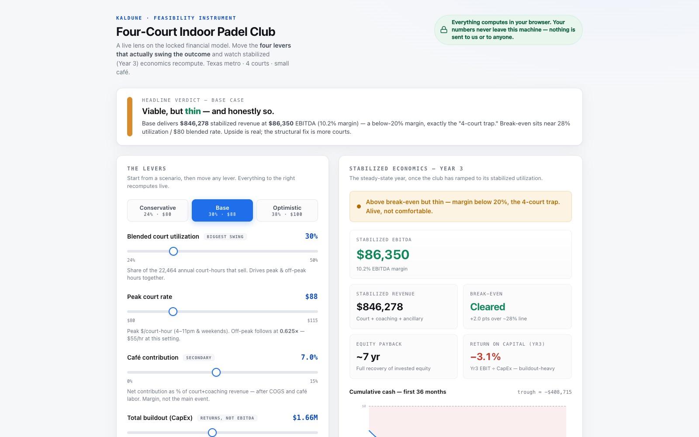
Task: Click the SECONDARY tag beside Café contribution
Action: tap(199, 358)
